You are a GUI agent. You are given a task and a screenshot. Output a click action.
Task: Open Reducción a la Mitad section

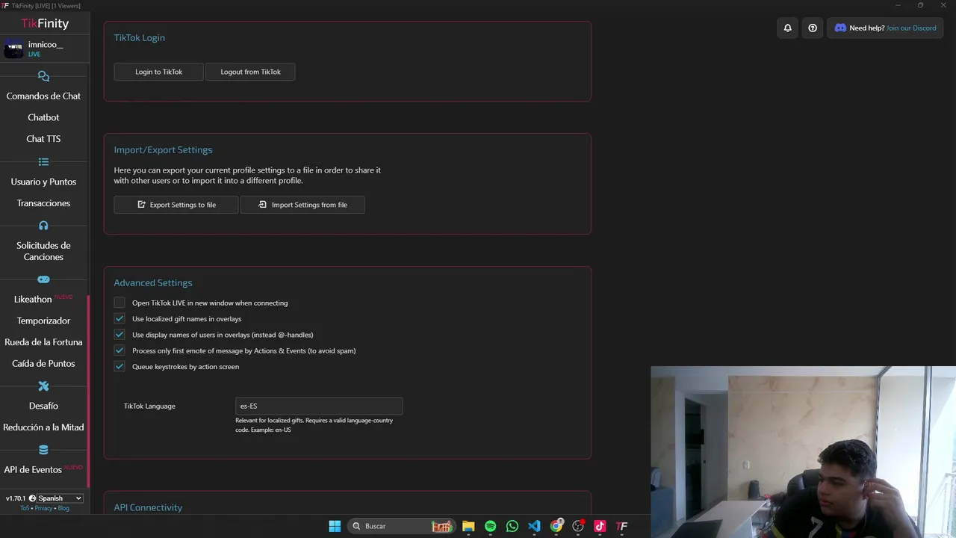(x=43, y=427)
